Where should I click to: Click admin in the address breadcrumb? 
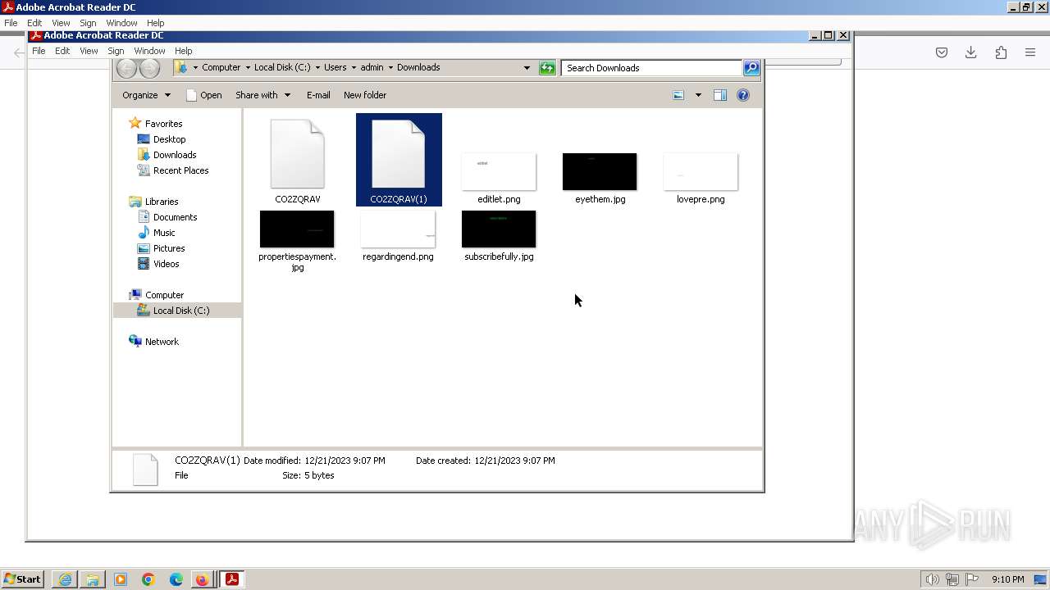coord(372,67)
